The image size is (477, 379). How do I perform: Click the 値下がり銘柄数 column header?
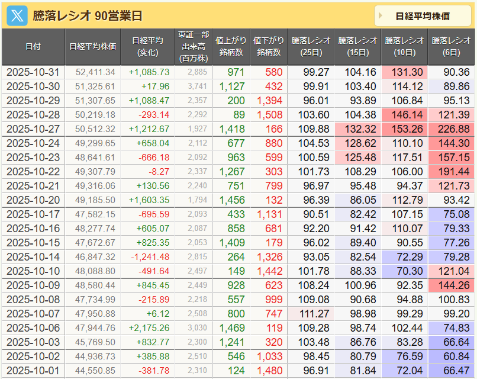click(269, 46)
